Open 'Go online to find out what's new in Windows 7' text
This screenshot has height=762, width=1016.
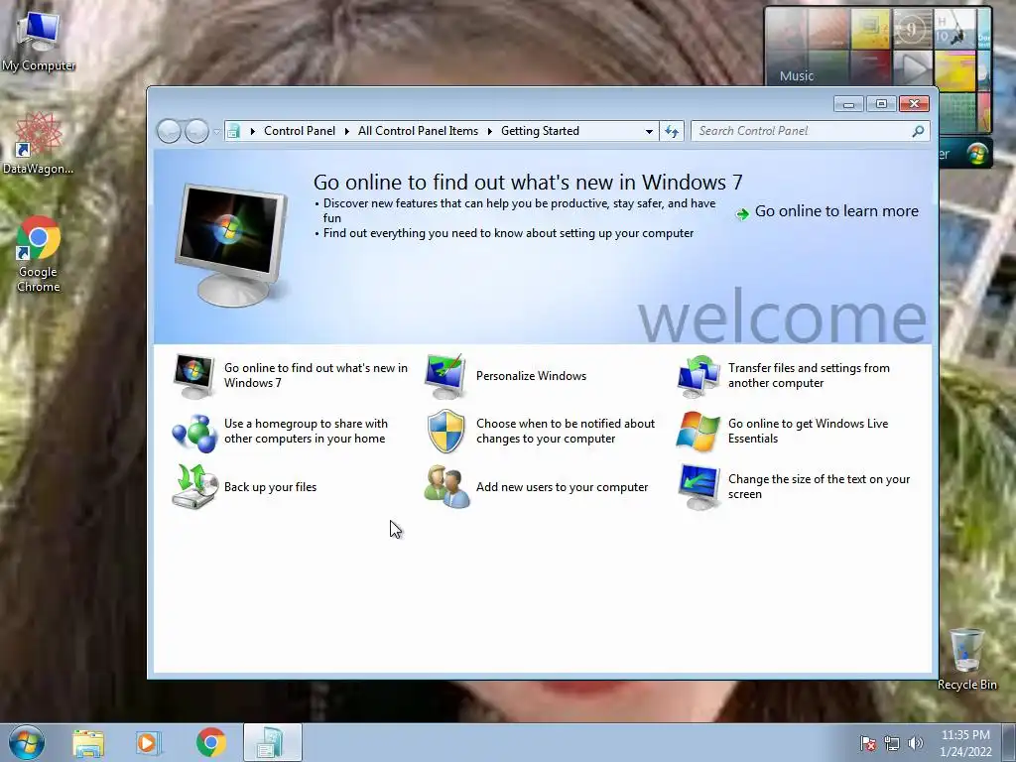(x=316, y=375)
